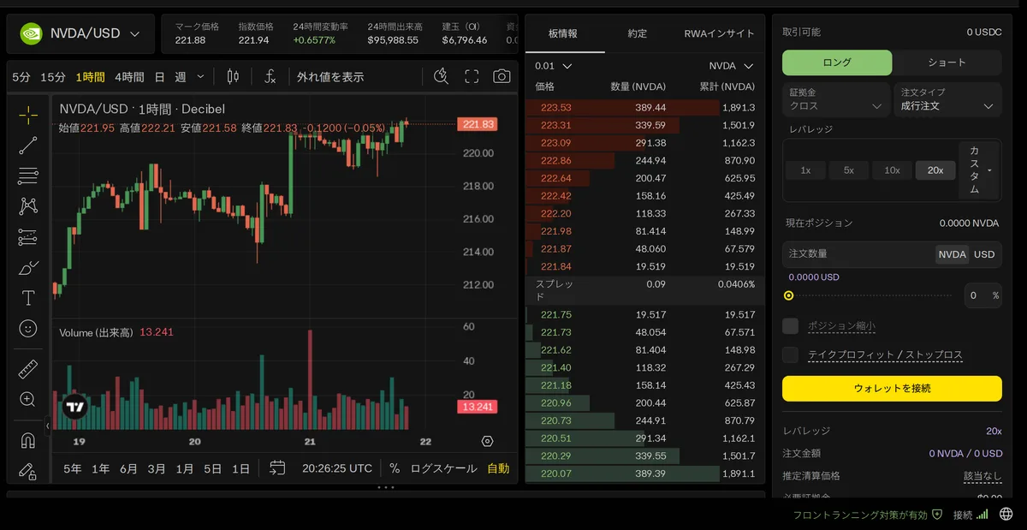This screenshot has height=530, width=1027.
Task: Switch order side to ロング
Action: coord(837,63)
